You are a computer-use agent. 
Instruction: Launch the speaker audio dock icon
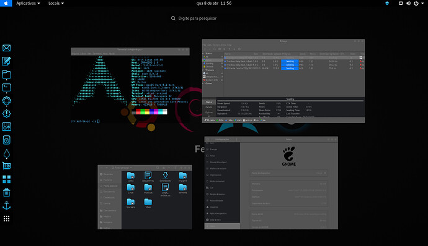tap(7, 140)
